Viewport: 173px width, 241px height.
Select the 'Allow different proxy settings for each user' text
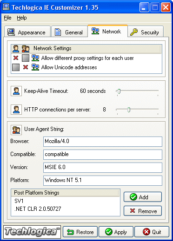tap(87, 58)
